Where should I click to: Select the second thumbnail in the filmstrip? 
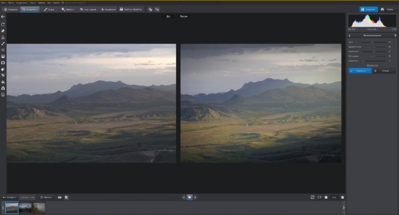pos(25,208)
